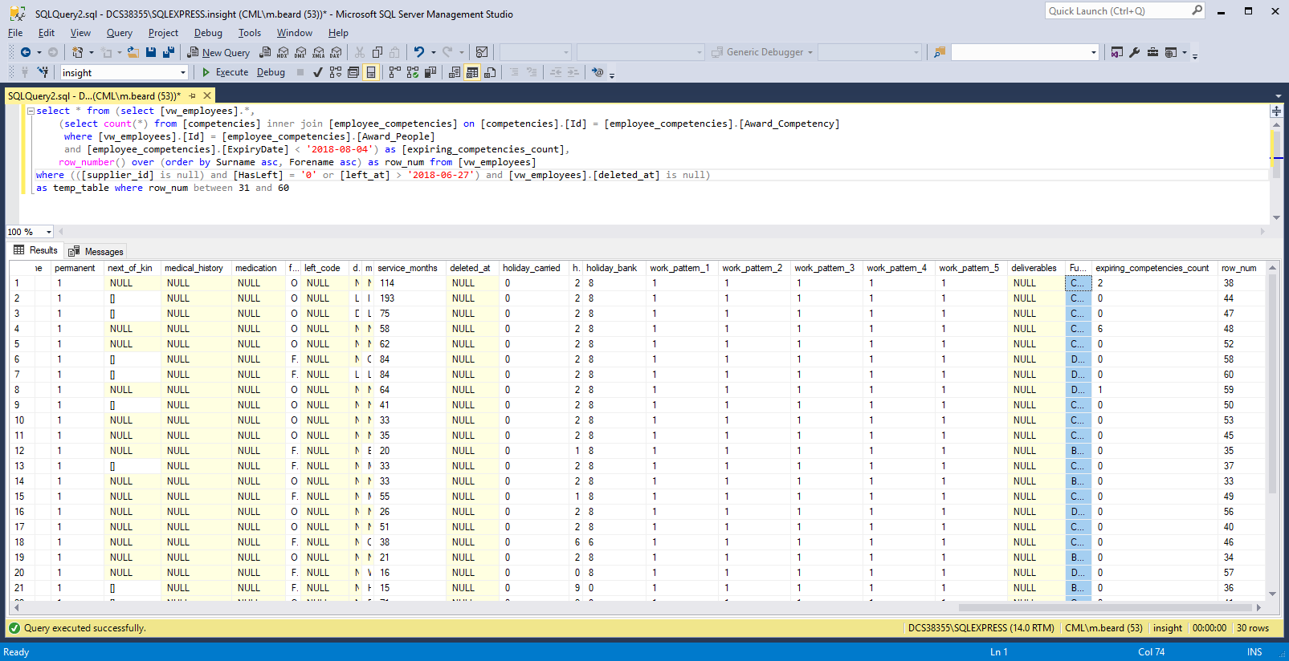
Task: Click the New Query button
Action: click(218, 52)
